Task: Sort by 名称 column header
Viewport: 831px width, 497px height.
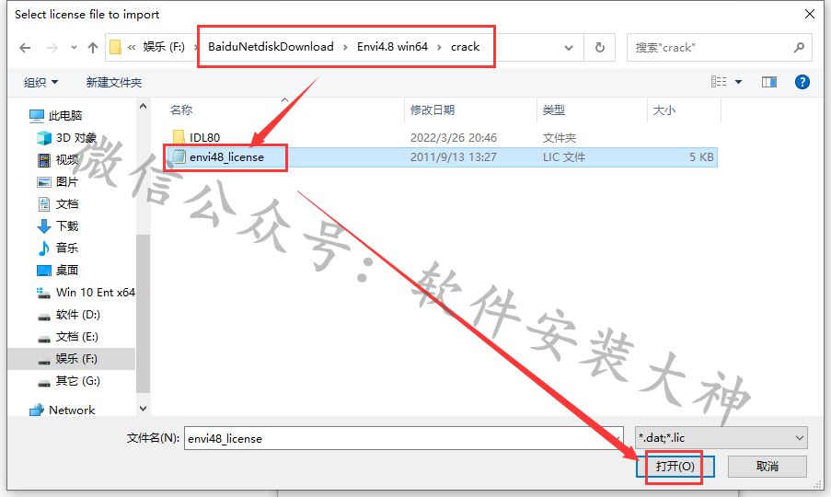Action: (x=181, y=110)
